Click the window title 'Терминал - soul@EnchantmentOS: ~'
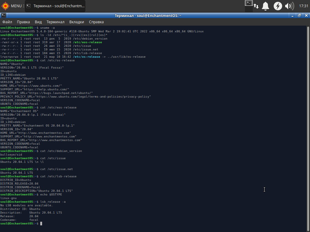Image resolution: width=310 pixels, height=232 pixels. tap(148, 16)
